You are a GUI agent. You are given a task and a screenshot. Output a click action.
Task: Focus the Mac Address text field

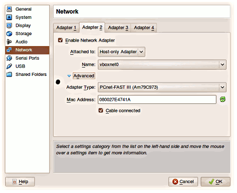click(x=157, y=100)
